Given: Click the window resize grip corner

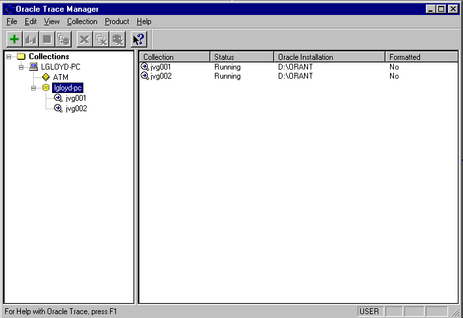Looking at the screenshot, I should click(456, 311).
